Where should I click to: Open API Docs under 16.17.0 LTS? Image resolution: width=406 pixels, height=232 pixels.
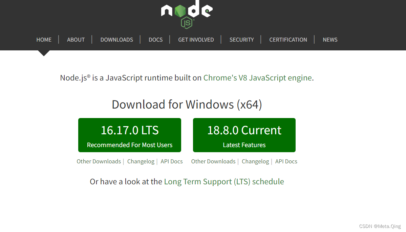(x=171, y=161)
